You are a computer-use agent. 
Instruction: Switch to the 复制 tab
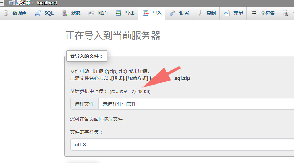206,13
